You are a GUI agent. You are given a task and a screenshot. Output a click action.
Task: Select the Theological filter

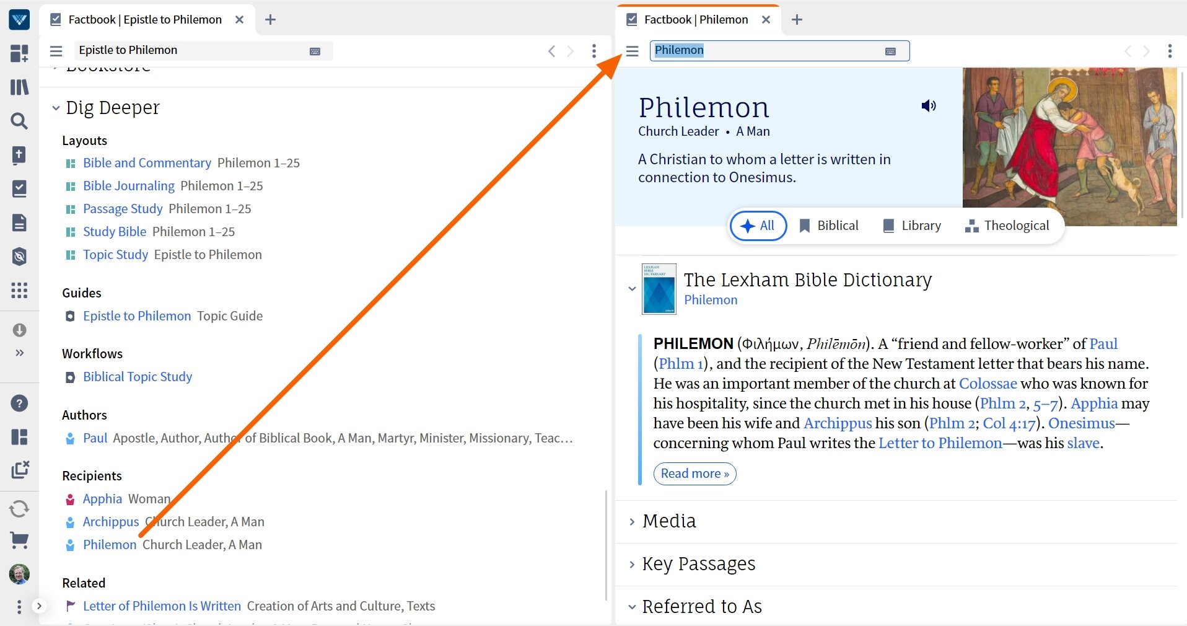coord(1007,226)
